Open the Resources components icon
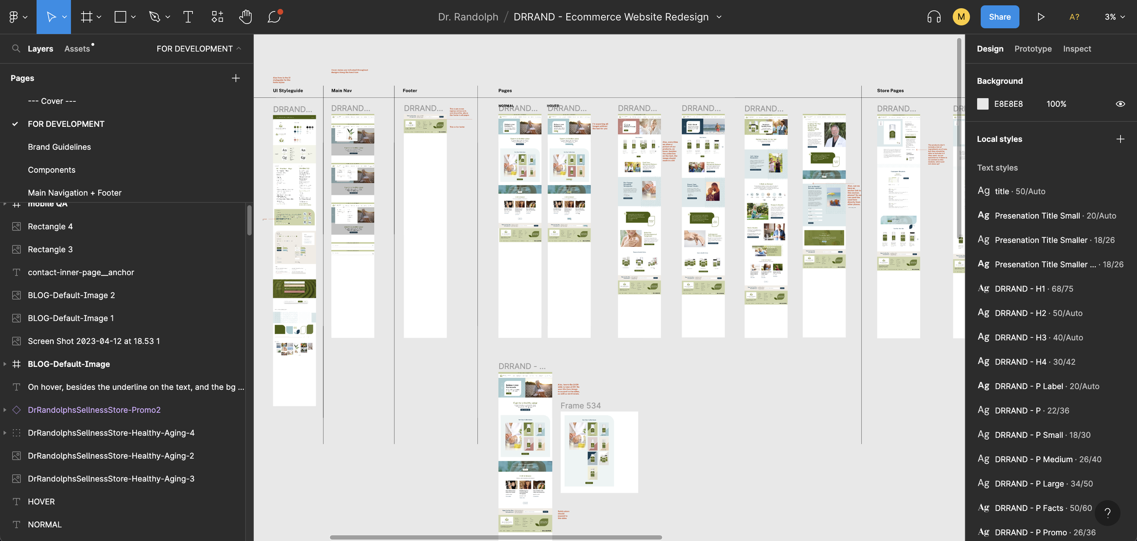Viewport: 1137px width, 541px height. (217, 17)
